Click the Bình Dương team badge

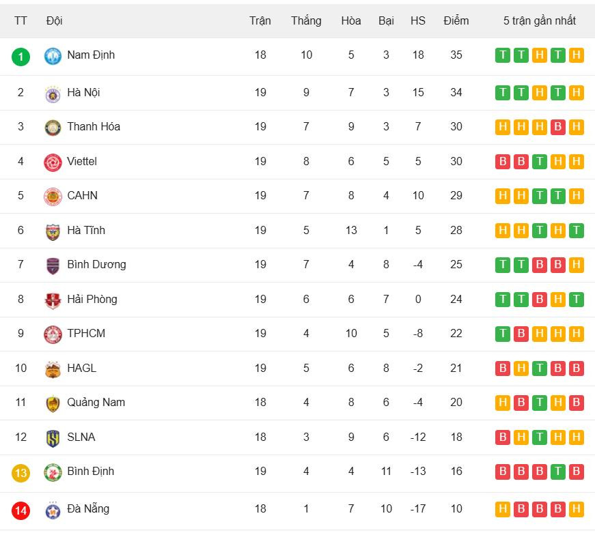point(53,265)
